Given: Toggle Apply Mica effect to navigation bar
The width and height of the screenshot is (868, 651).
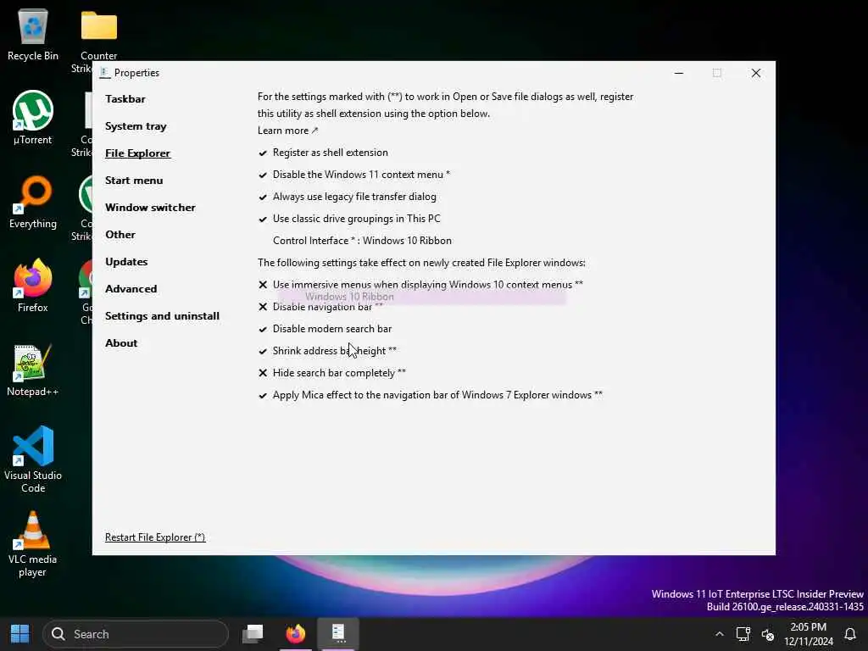Looking at the screenshot, I should coord(430,395).
